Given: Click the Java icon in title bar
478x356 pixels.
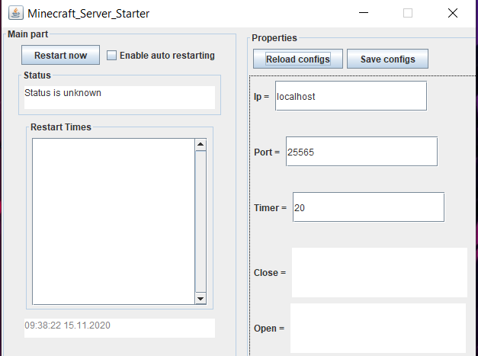Looking at the screenshot, I should [14, 14].
